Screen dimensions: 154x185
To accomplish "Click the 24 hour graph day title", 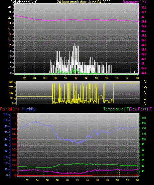I will pos(84,2).
